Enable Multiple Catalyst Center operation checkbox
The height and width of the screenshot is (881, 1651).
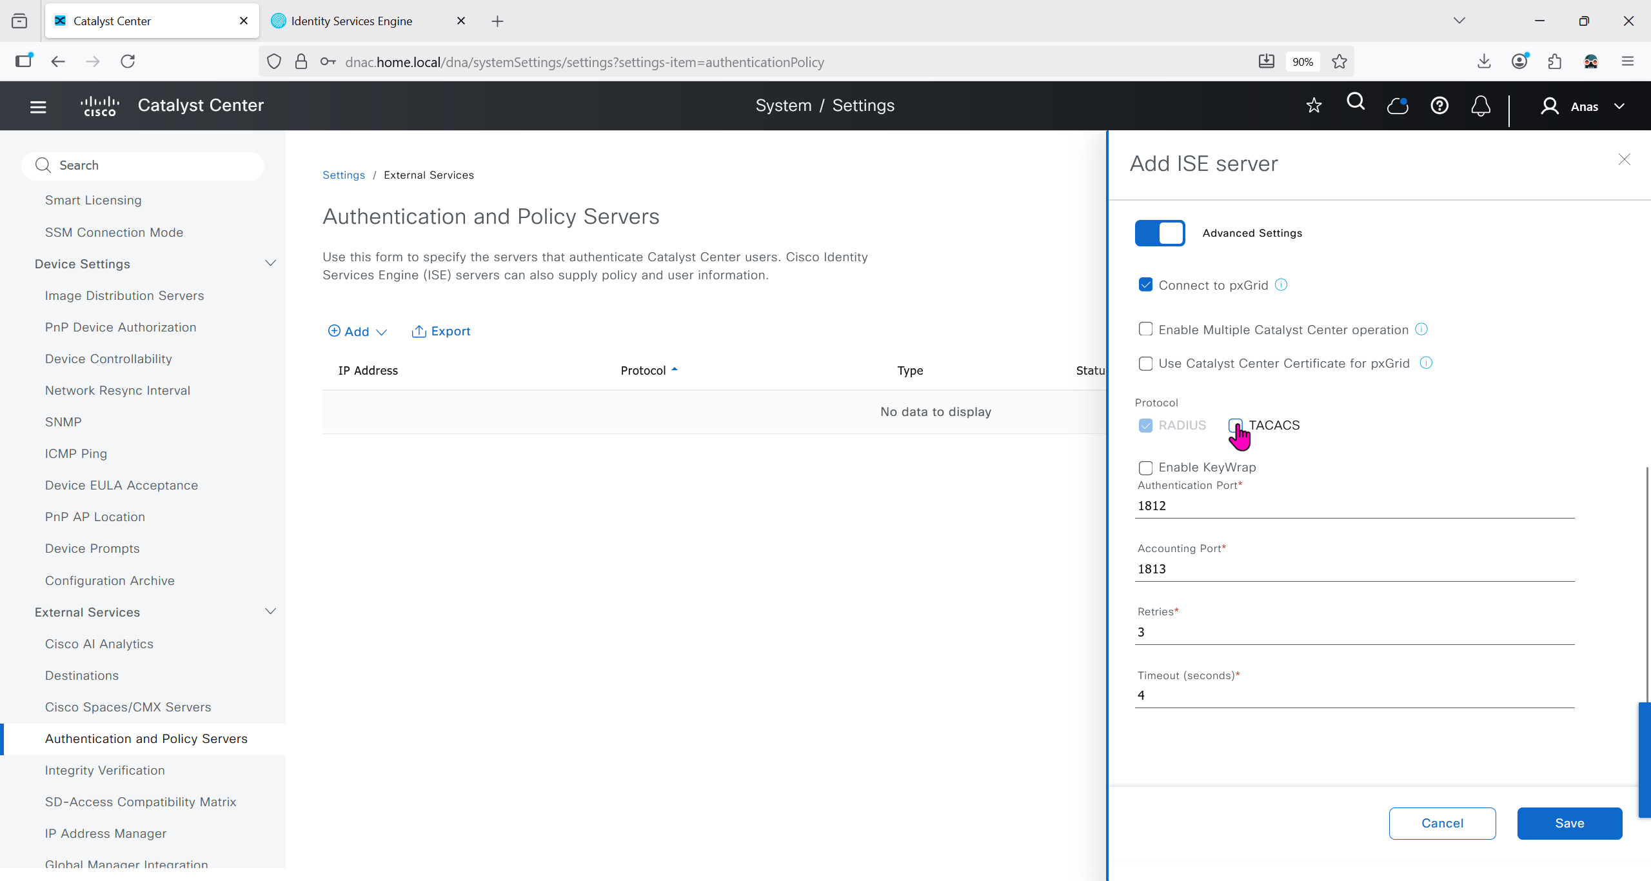click(x=1145, y=330)
